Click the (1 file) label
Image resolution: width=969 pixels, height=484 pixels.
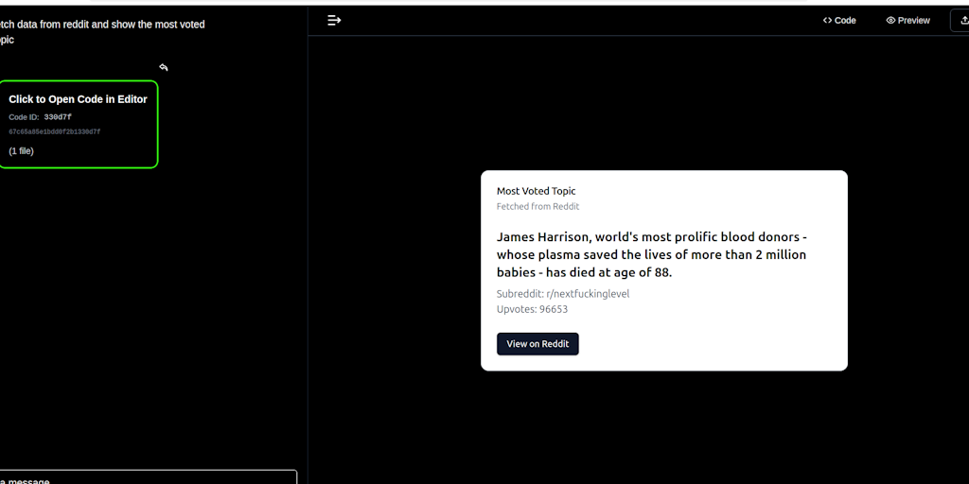tap(21, 151)
